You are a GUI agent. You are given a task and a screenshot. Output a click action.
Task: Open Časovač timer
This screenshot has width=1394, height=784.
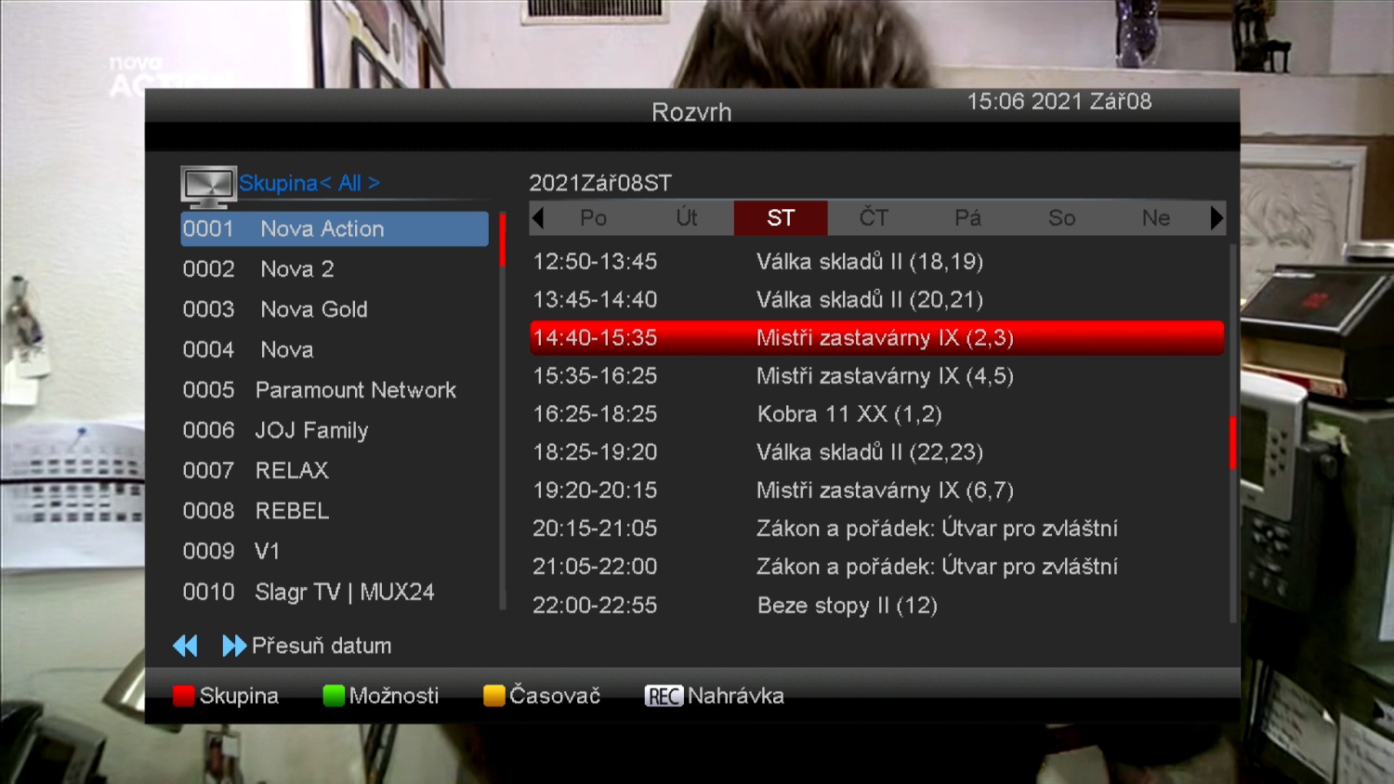point(555,696)
